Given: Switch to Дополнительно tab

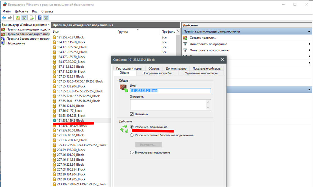Looking at the screenshot, I should coord(176,69).
